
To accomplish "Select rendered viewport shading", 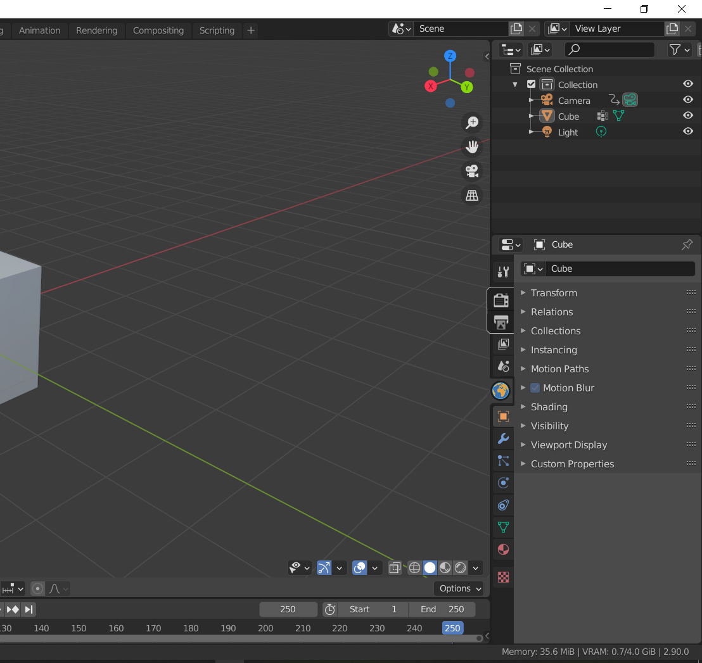I will [x=460, y=568].
